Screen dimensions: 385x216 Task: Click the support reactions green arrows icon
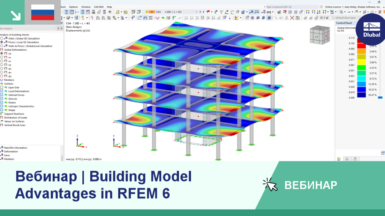[174, 18]
